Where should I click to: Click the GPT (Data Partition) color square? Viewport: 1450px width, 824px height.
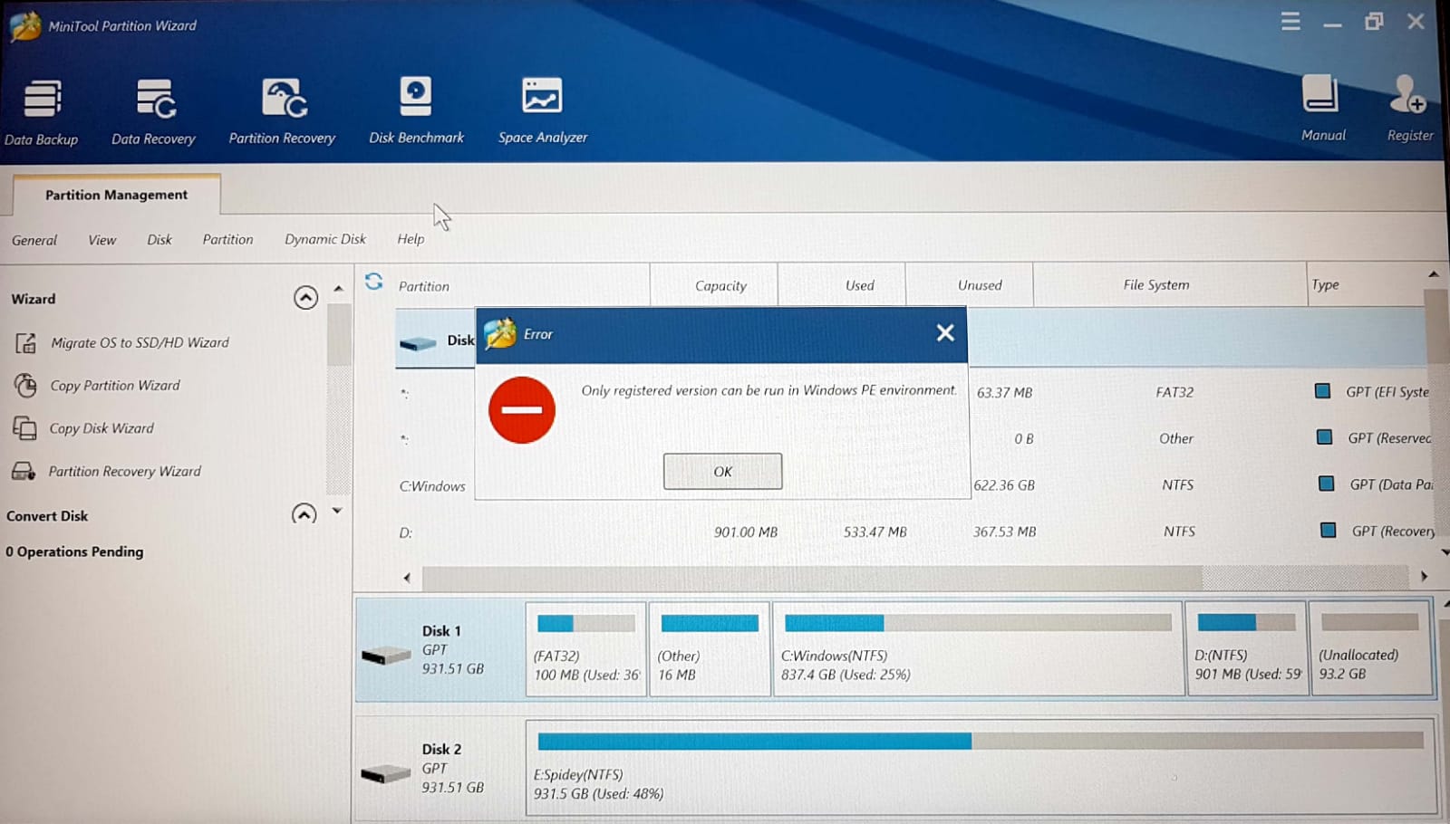[x=1326, y=484]
